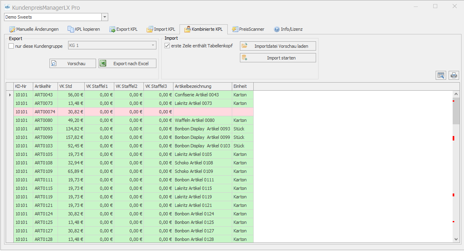Open the Manuelle Änderungen tab
464x251 pixels.
(x=34, y=29)
